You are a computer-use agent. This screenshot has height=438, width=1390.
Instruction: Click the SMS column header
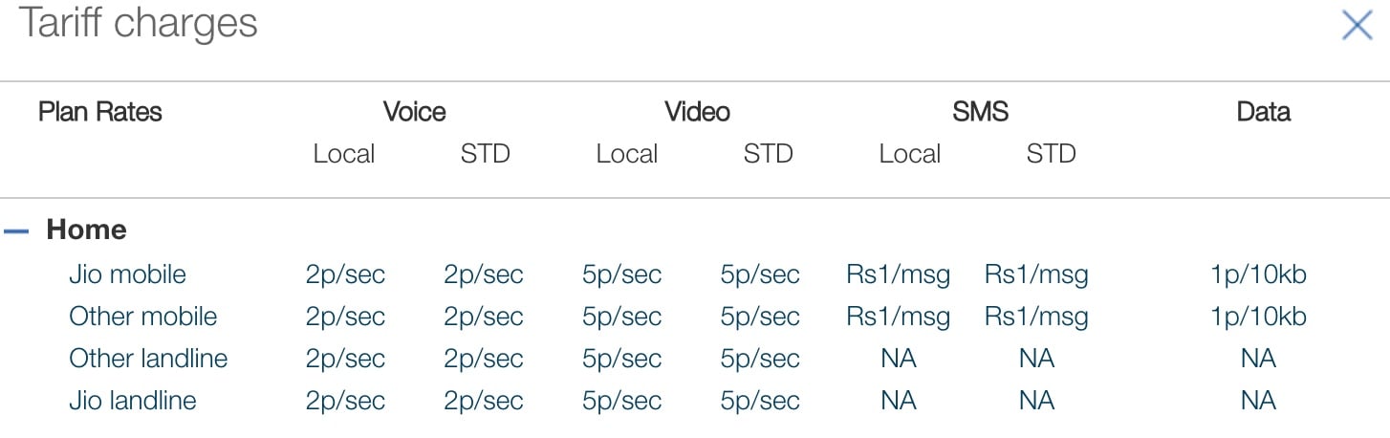(x=980, y=112)
